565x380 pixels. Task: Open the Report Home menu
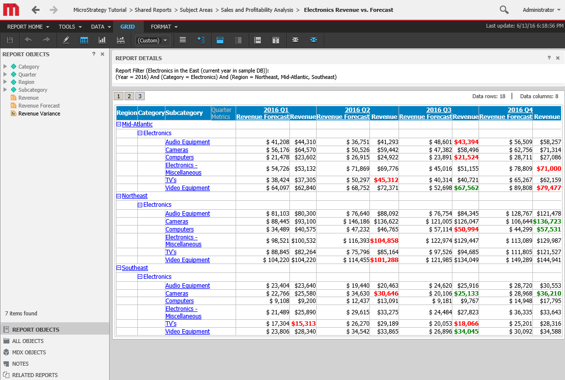[x=28, y=27]
